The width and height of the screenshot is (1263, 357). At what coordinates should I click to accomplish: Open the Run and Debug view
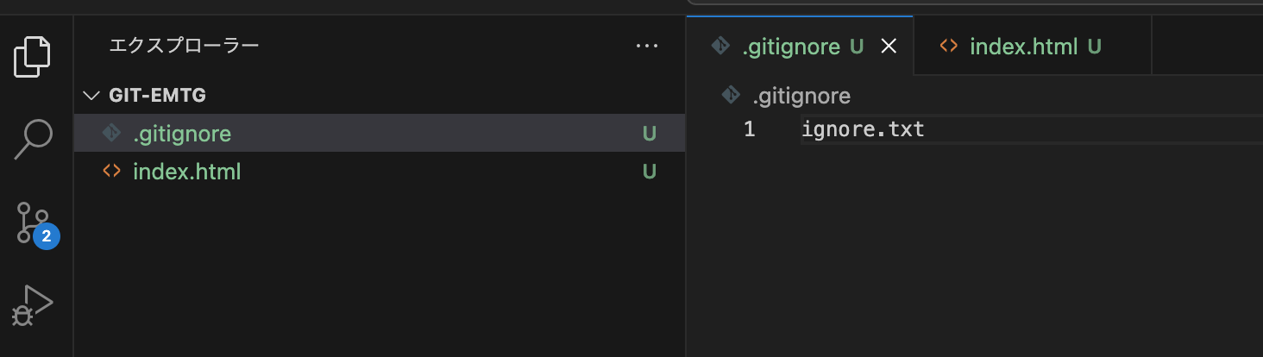tap(34, 306)
